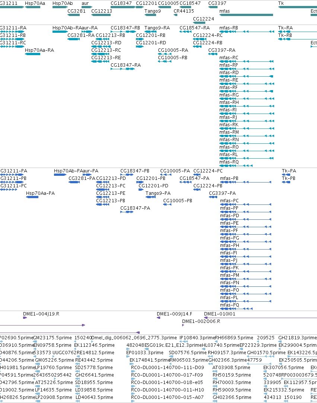This screenshot has height=403, width=317.
Task: Click the long mfas gene bar
Action: tap(246, 15)
